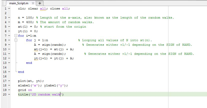The width and height of the screenshot is (207, 108).
Task: Set breakpoint dash on line 10
Action: tap(9, 49)
